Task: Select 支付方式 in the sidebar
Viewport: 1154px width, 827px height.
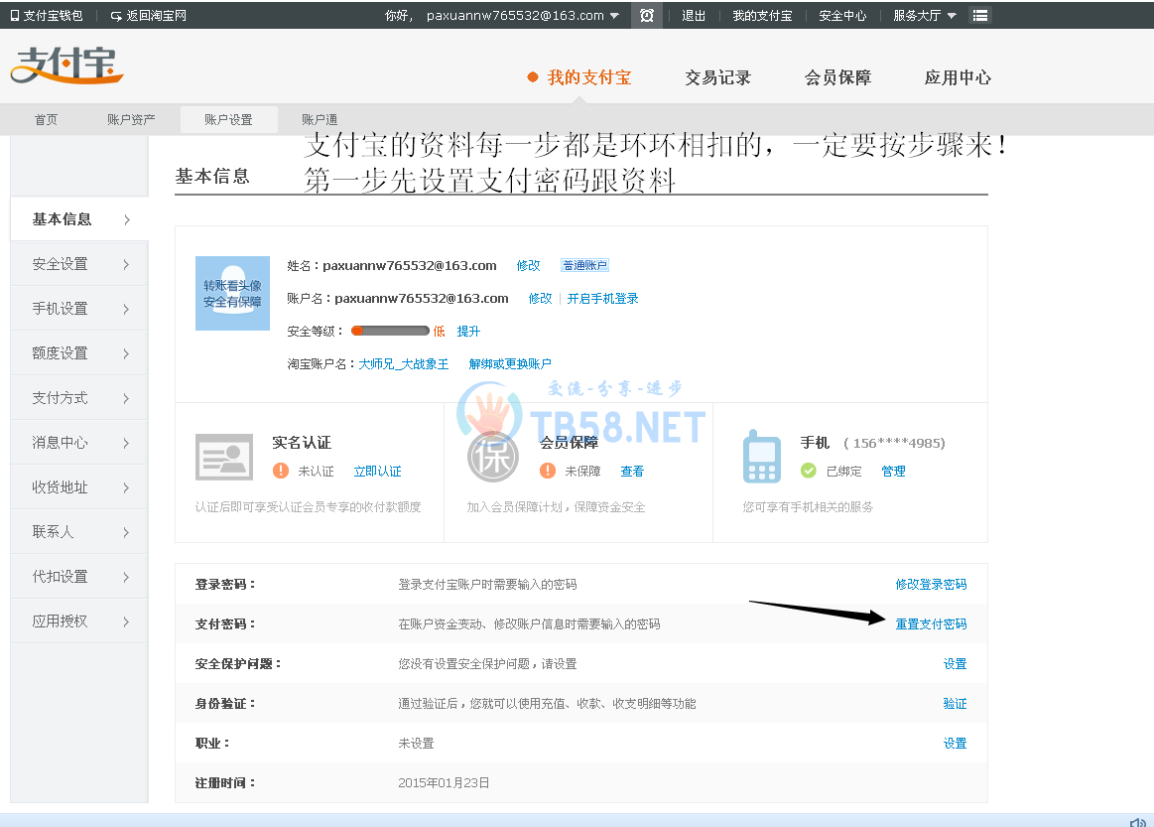Action: tap(79, 398)
